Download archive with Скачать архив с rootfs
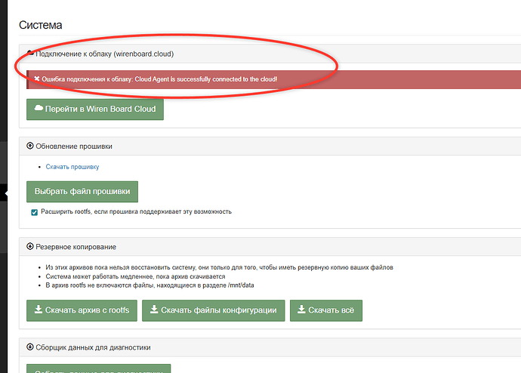 click(82, 310)
